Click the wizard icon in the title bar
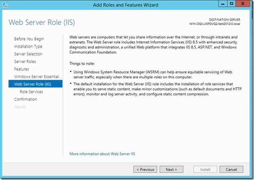Screen dimensions: 254x180 [x=6, y=5]
